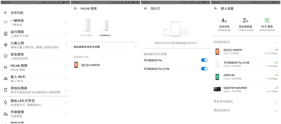Screen dimensions: 281x124
Task: Tap the 一键体检 gauge icon
Action: [5, 23]
